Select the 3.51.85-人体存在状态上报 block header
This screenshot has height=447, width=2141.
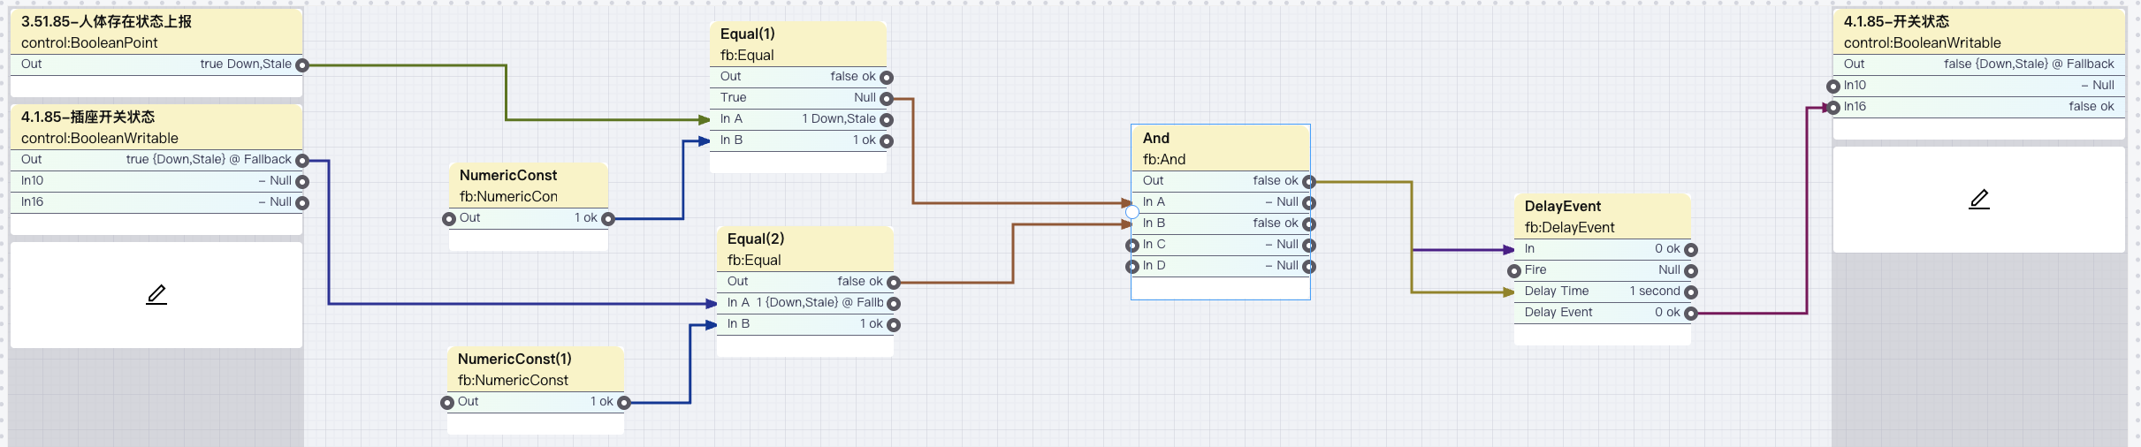click(156, 32)
